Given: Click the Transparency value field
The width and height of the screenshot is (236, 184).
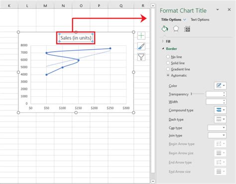Looking at the screenshot, I should click(x=214, y=94).
